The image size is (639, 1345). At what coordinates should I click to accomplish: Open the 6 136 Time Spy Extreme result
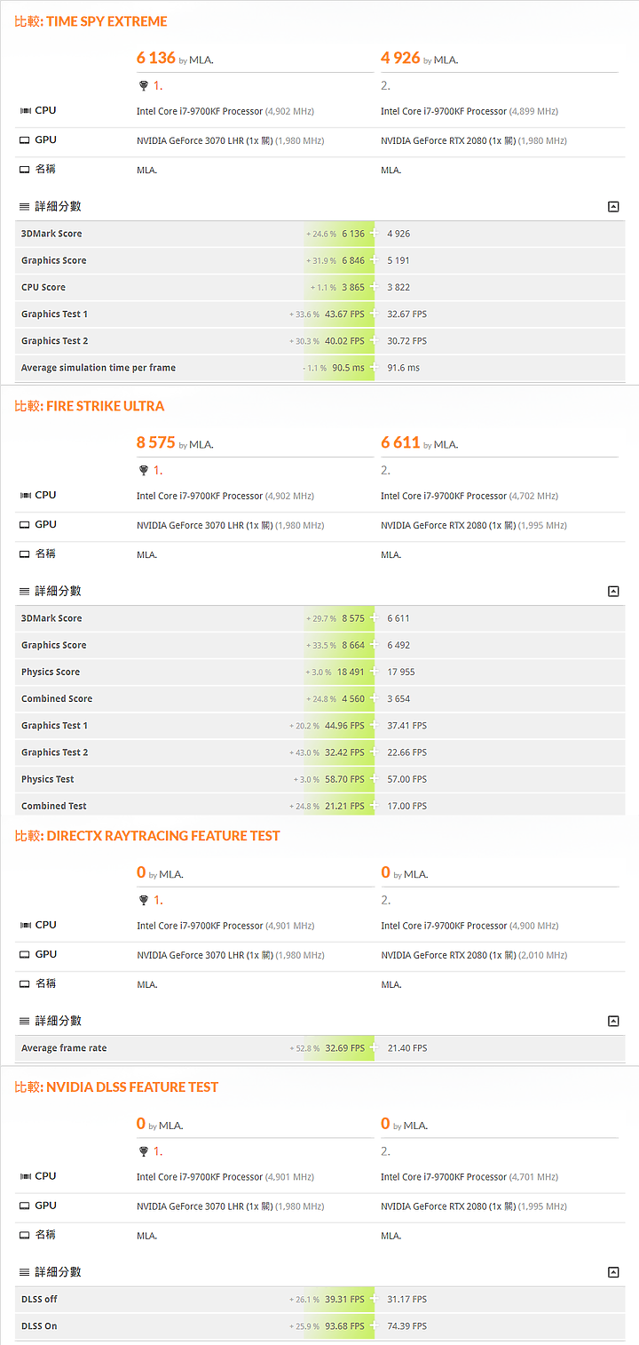point(156,58)
